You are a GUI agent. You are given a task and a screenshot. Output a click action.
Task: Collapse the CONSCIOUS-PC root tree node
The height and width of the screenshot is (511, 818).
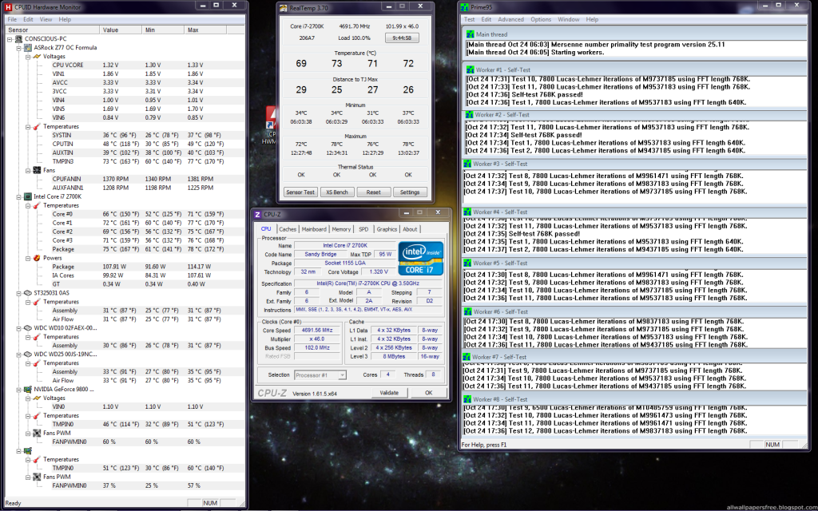10,38
